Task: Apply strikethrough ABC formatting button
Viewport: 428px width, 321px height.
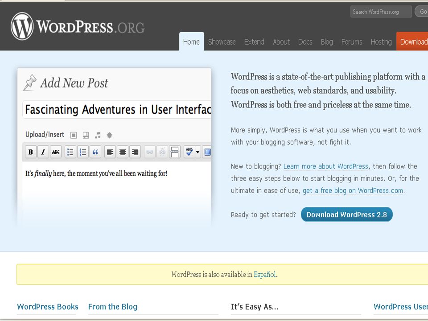Action: tap(56, 152)
